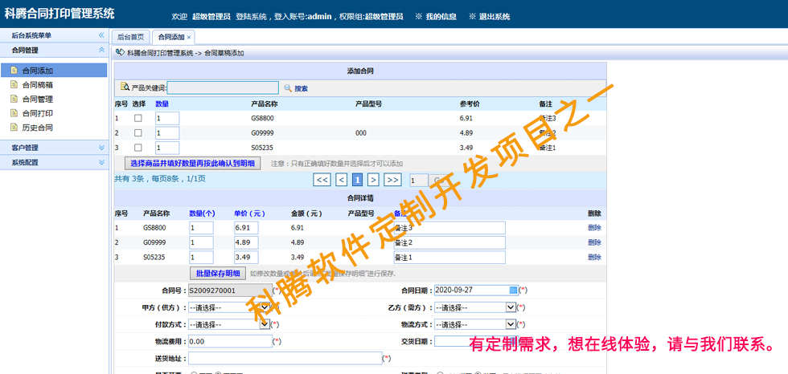Open 合同稿箱 from the sidebar
Image resolution: width=788 pixels, height=374 pixels.
pos(38,85)
